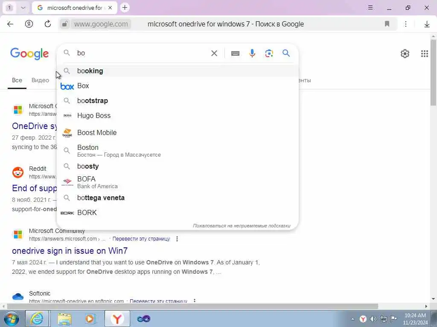The image size is (437, 327).
Task: Open the Windows Start menu
Action: coord(12,318)
